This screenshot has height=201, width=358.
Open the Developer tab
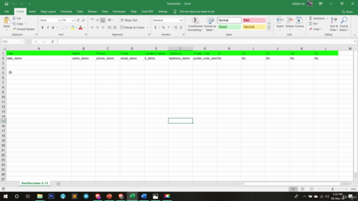pos(119,11)
